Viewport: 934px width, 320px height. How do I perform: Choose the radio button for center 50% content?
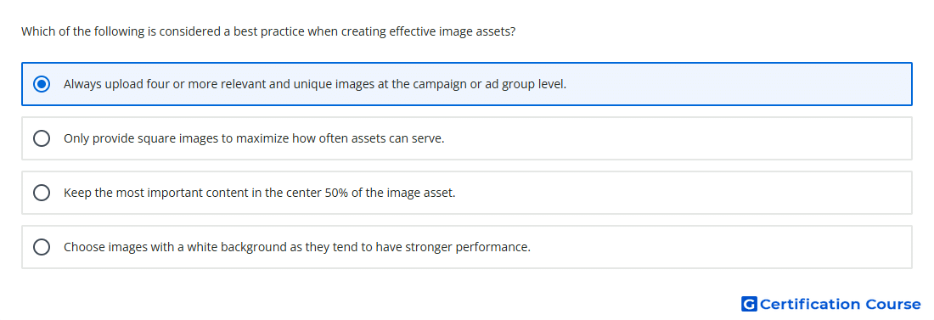pyautogui.click(x=42, y=193)
